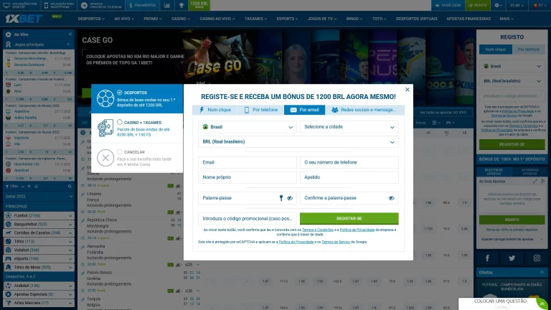
Task: Click the Corridas de Cavalos horse icon
Action: point(9,232)
